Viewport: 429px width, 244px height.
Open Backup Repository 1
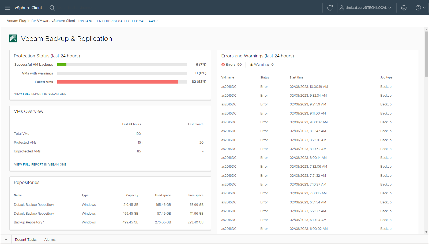click(x=29, y=222)
